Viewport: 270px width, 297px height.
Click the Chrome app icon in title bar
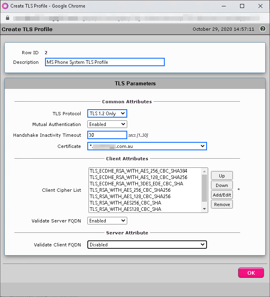[x=5, y=6]
